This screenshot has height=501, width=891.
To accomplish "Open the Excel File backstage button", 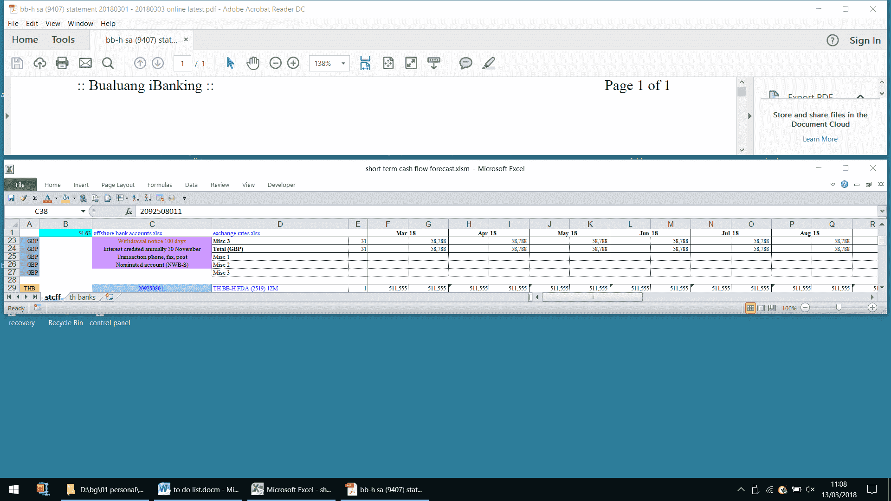I will tap(20, 185).
